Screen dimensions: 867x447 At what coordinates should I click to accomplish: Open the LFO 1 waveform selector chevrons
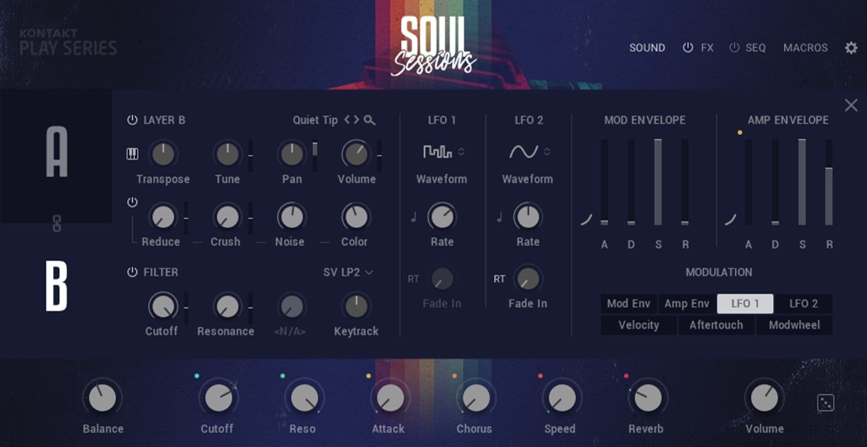click(x=461, y=152)
